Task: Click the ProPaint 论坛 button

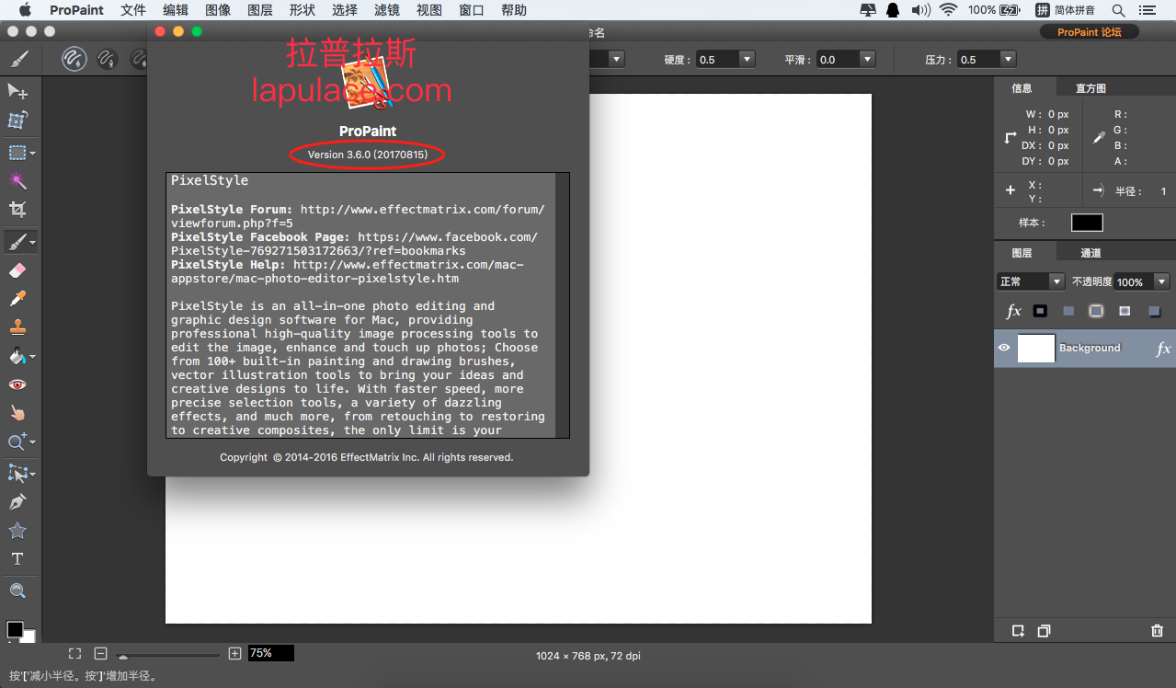Action: pos(1089,32)
